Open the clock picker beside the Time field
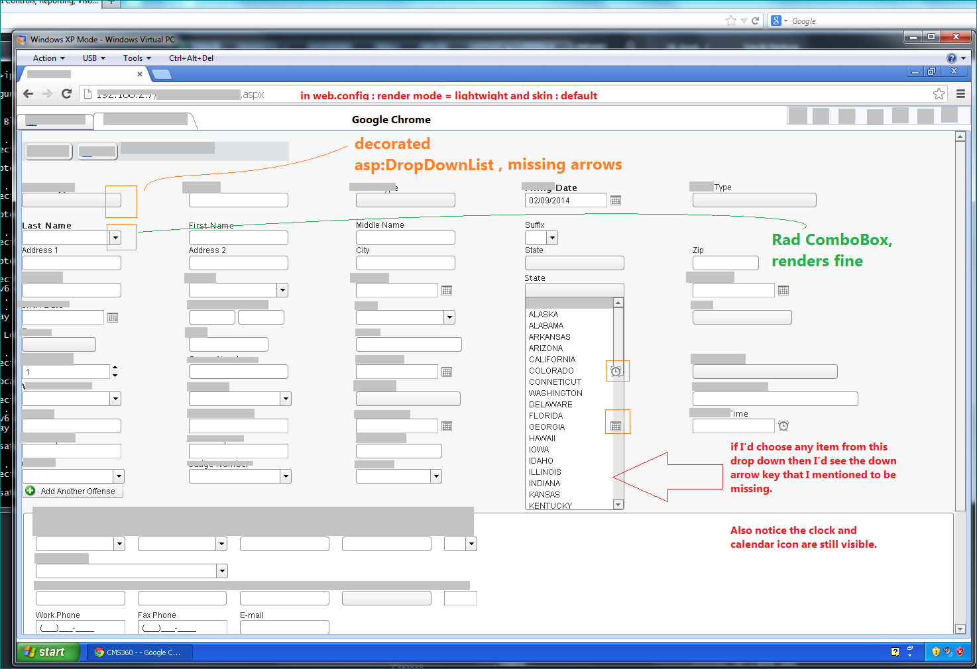977x669 pixels. point(783,426)
